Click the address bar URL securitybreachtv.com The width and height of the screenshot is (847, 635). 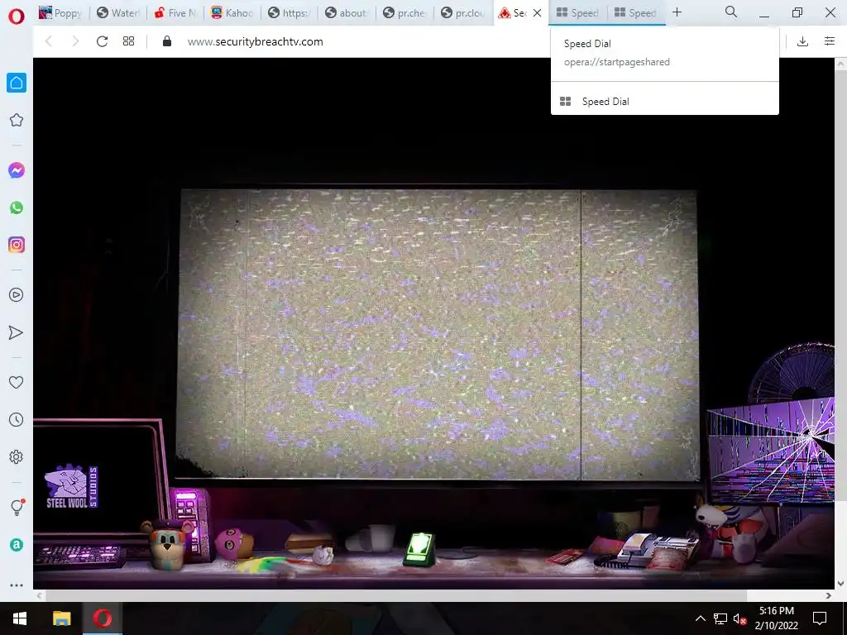pos(255,41)
